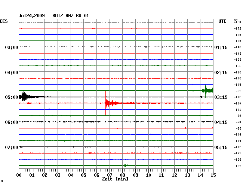Click the DC value -143

[237, 54]
